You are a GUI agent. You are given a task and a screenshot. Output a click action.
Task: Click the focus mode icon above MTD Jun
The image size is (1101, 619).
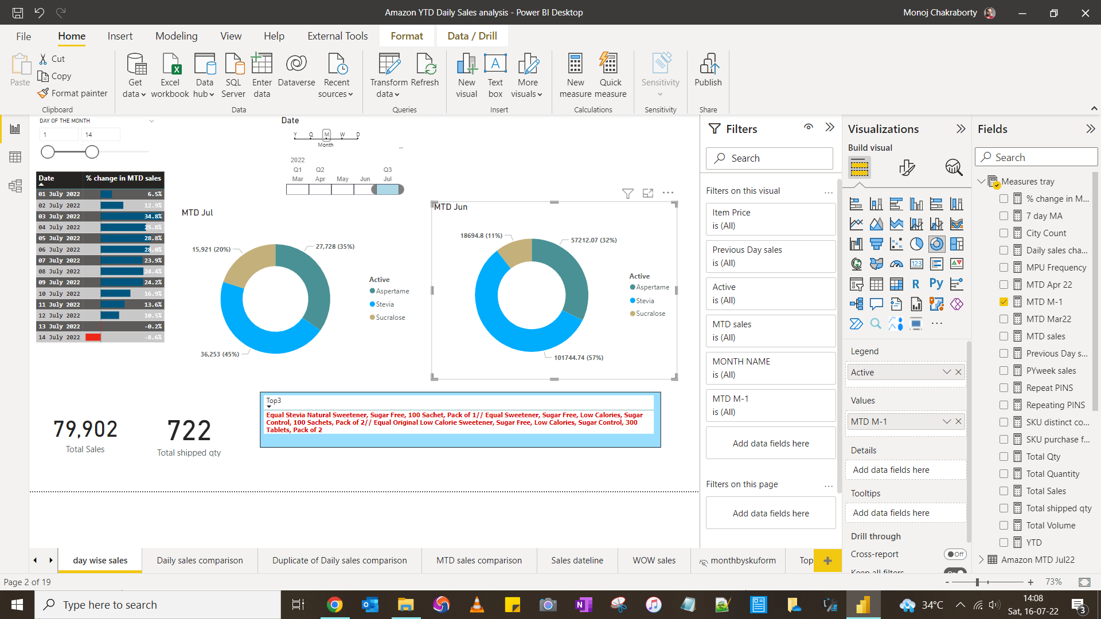coord(648,193)
